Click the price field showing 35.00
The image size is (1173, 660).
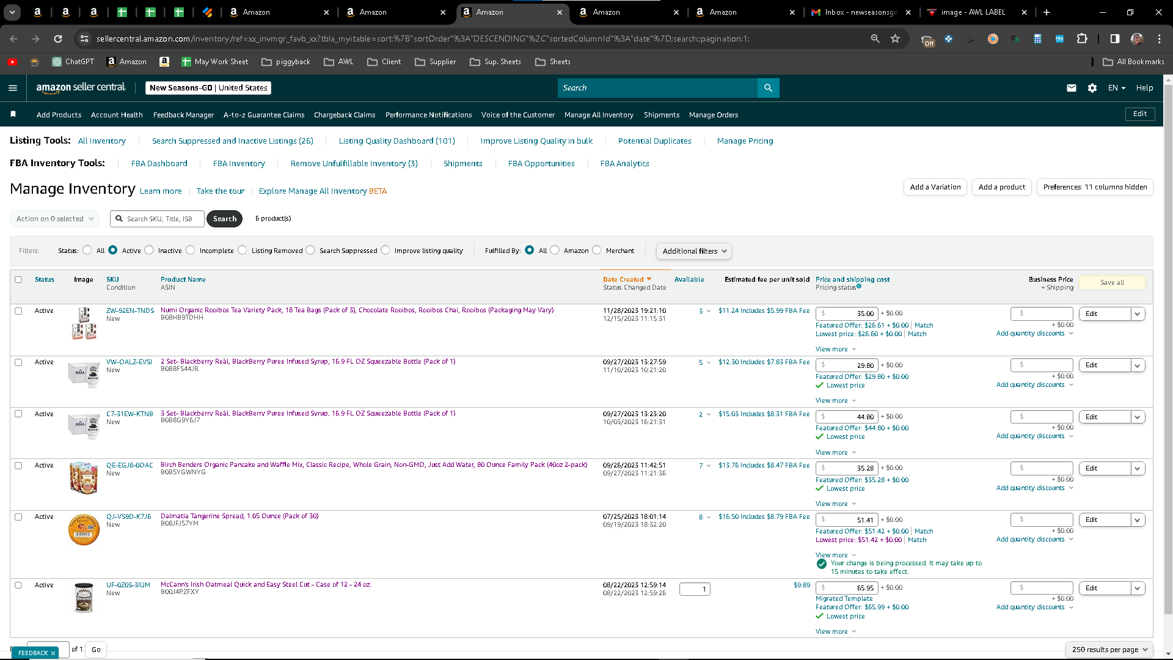click(847, 313)
